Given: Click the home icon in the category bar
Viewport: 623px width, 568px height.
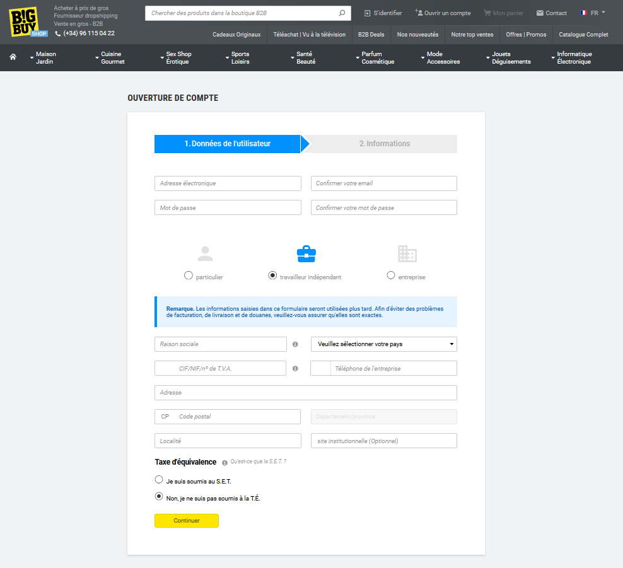Looking at the screenshot, I should tap(13, 57).
